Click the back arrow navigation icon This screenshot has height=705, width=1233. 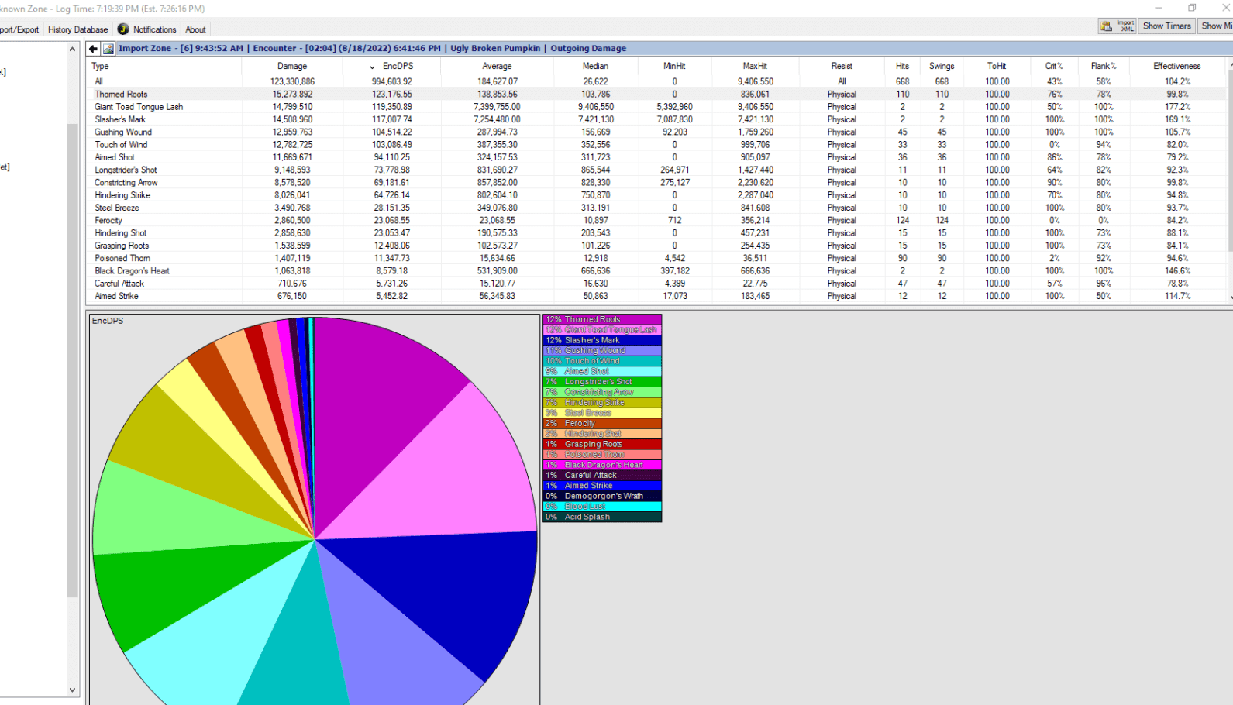[94, 49]
